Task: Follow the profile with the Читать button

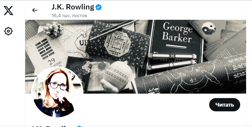Action: click(225, 105)
